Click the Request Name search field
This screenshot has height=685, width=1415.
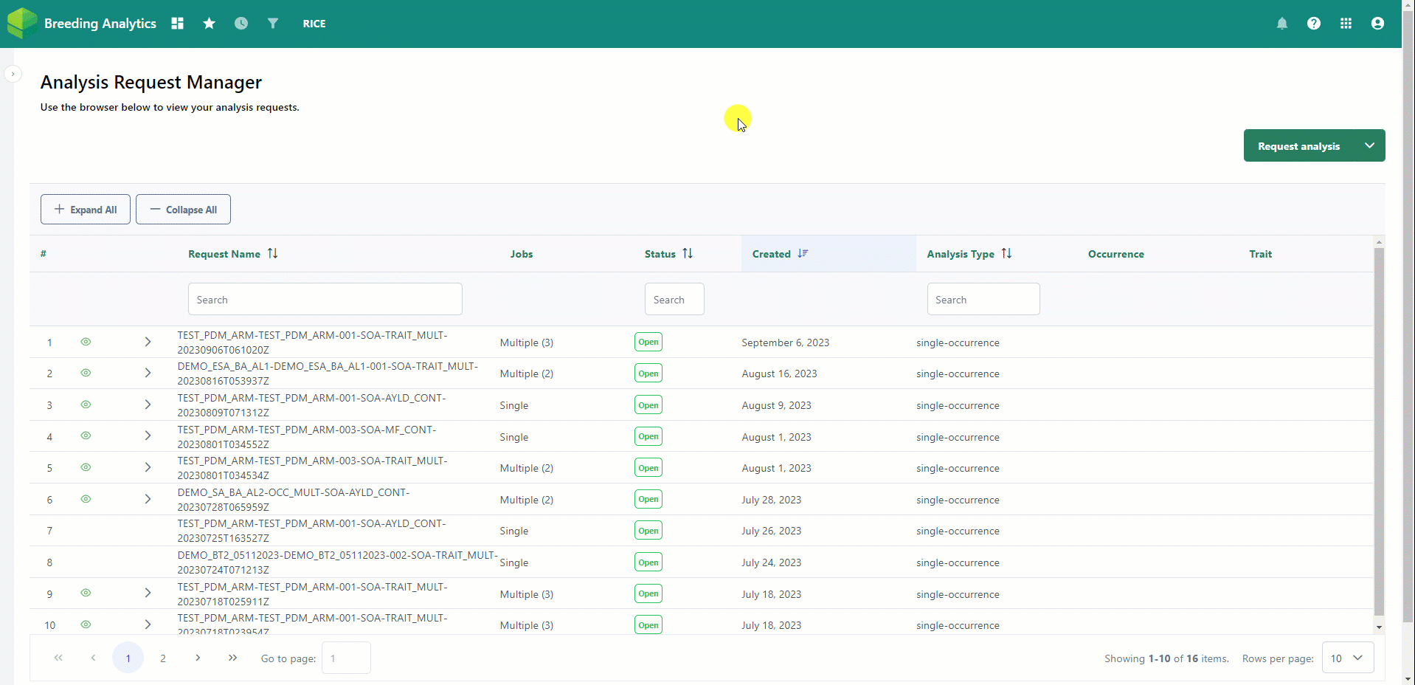click(x=325, y=299)
